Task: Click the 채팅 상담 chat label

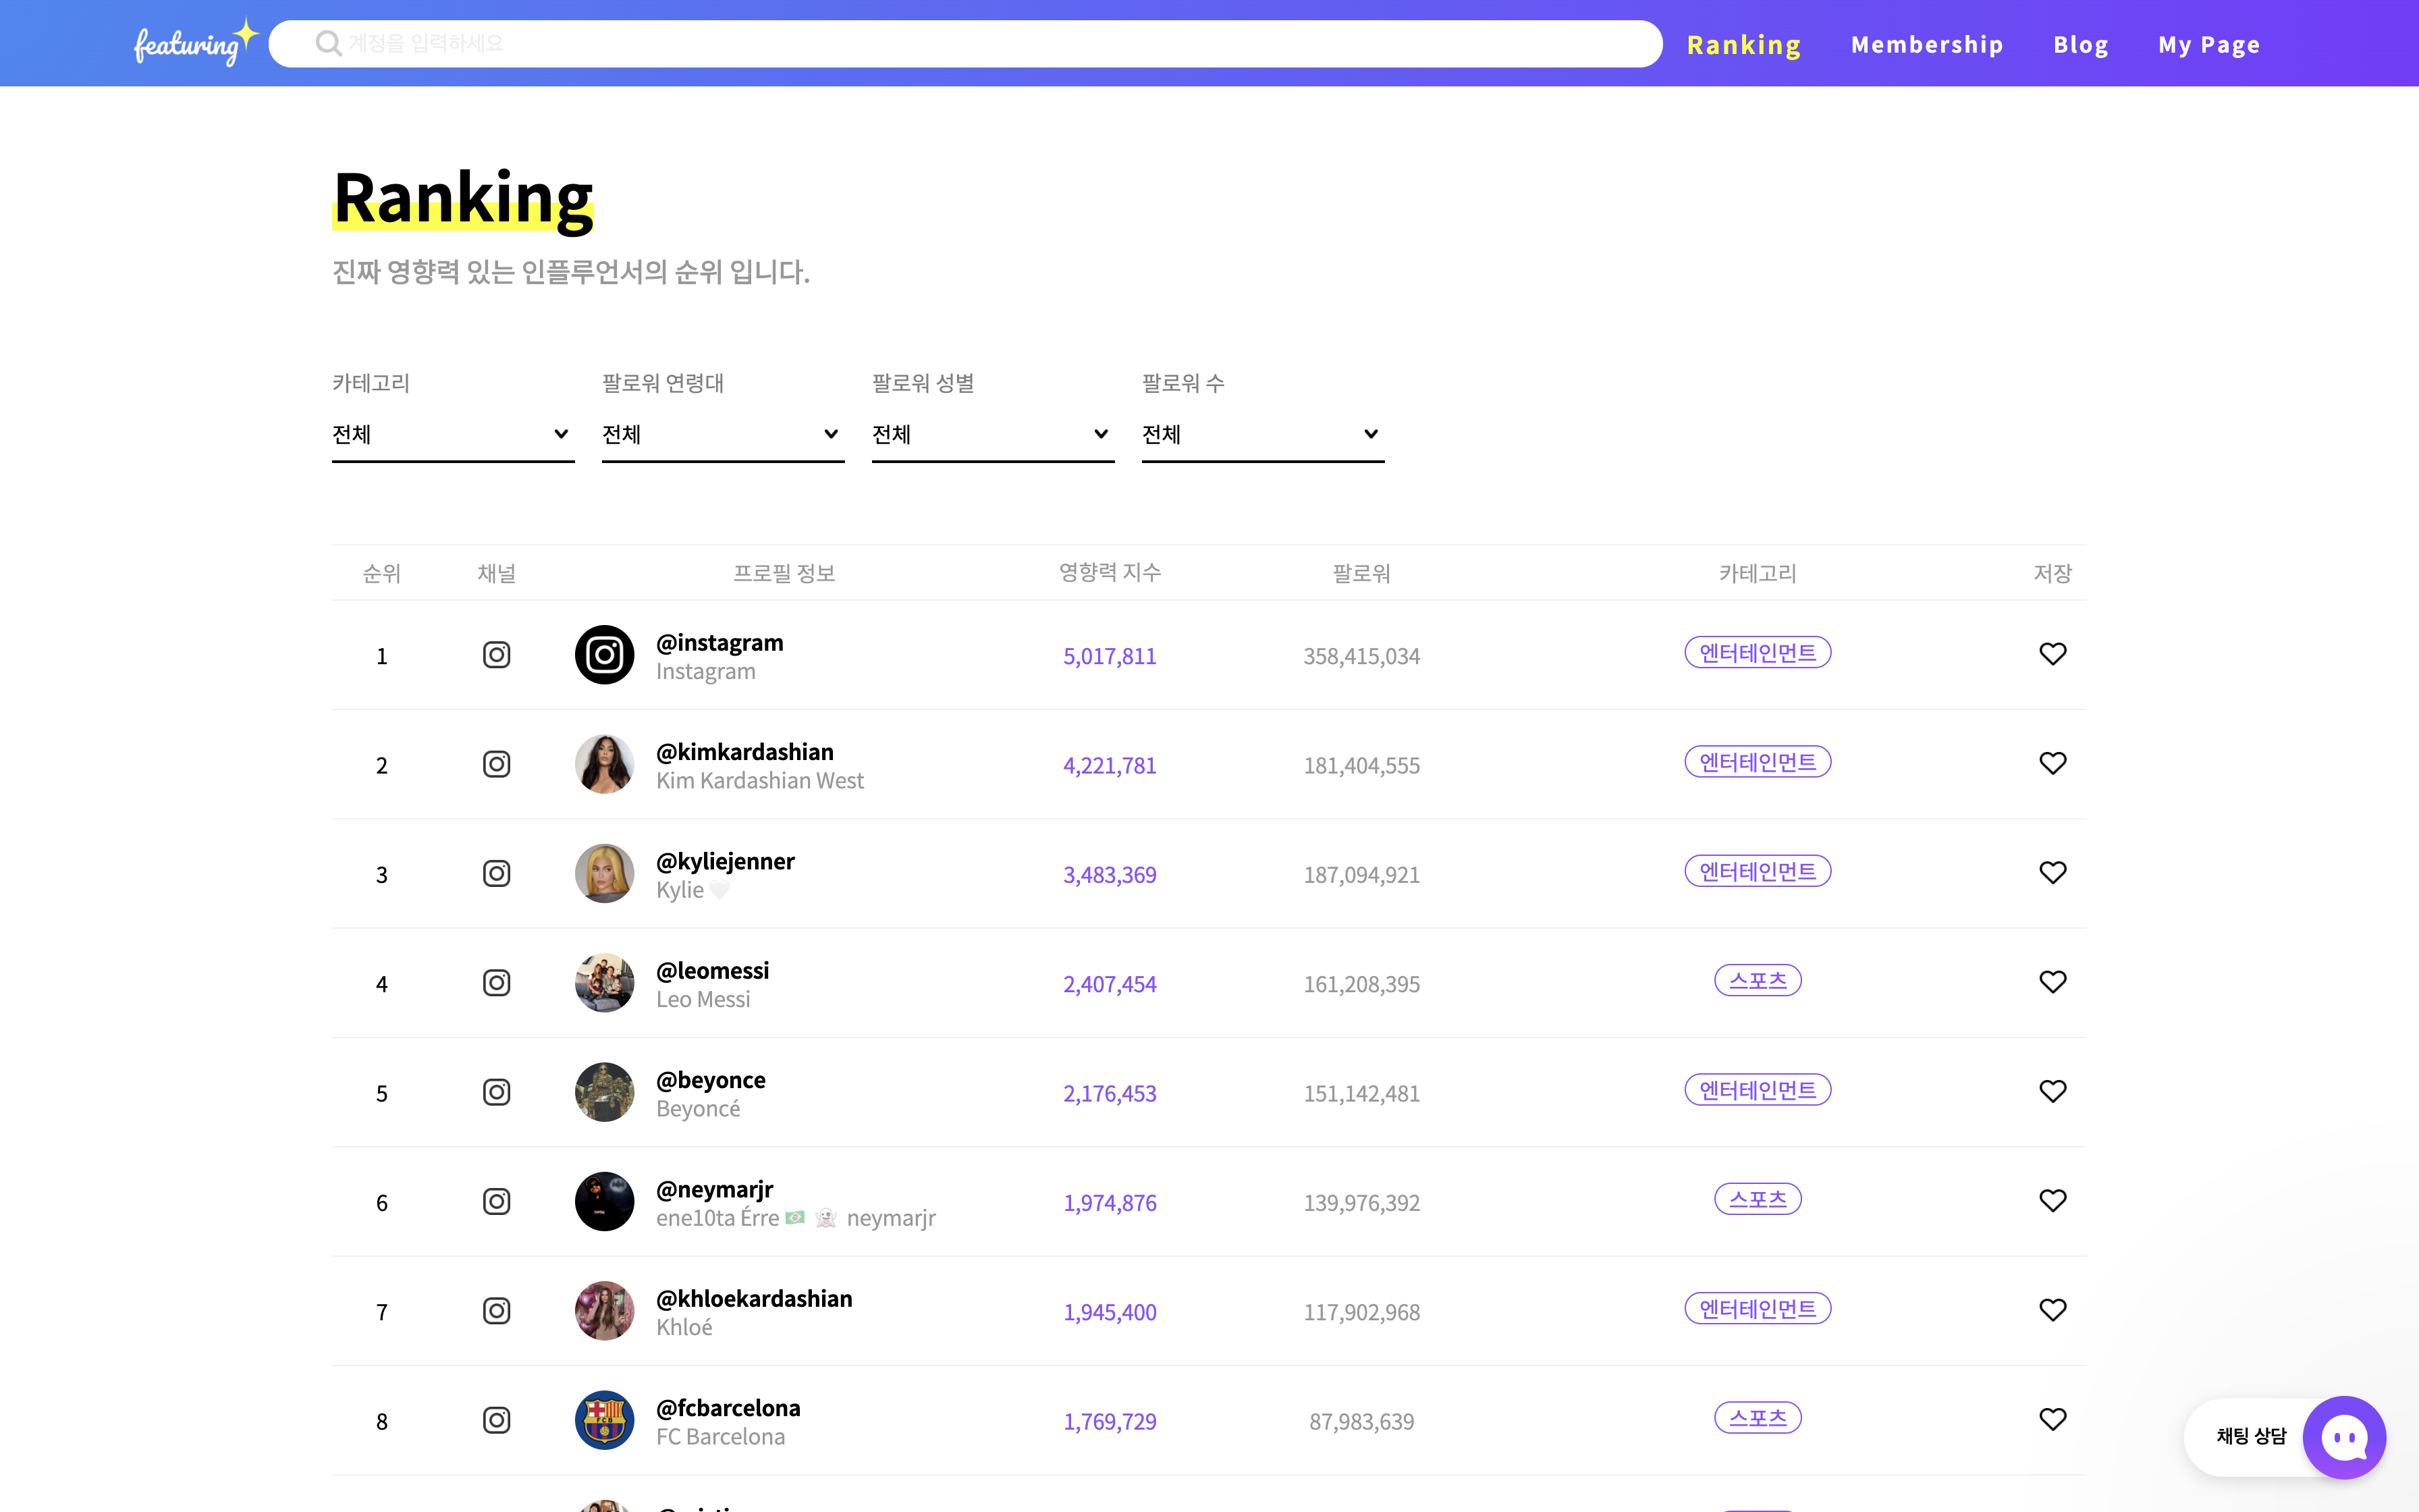Action: pyautogui.click(x=2251, y=1437)
